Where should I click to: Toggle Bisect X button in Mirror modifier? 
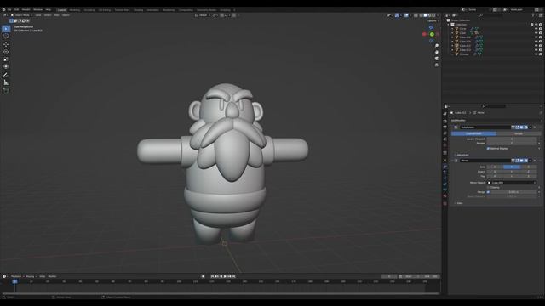coord(495,172)
